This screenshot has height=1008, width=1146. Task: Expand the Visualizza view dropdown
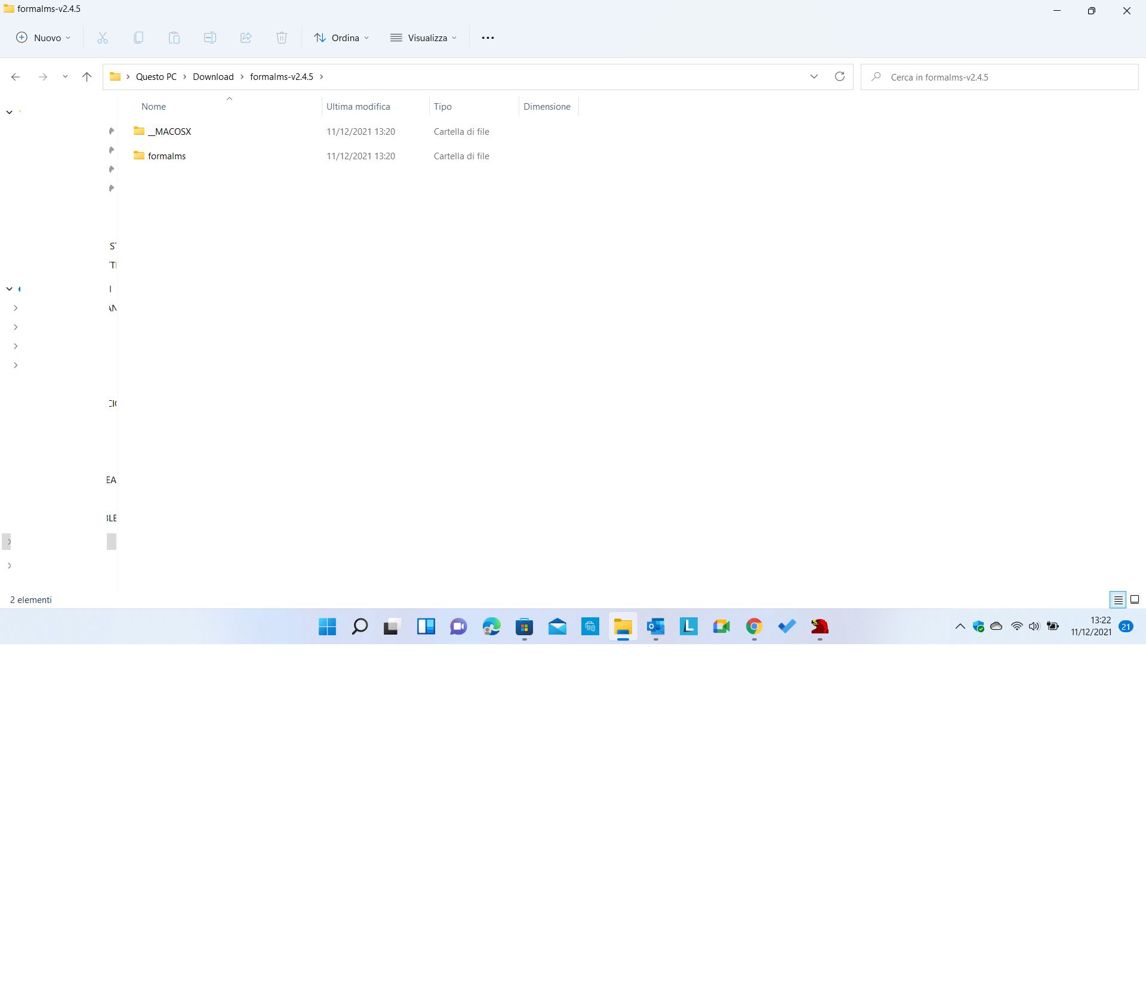pos(424,38)
